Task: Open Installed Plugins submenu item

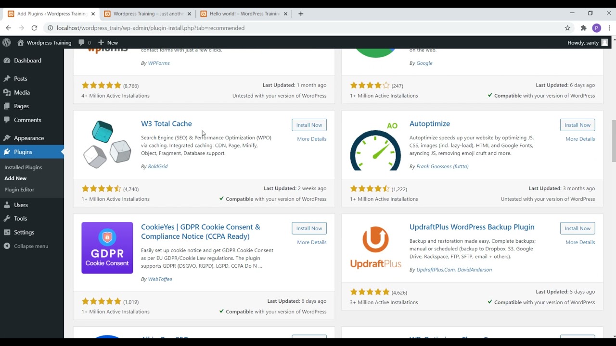Action: pyautogui.click(x=23, y=167)
